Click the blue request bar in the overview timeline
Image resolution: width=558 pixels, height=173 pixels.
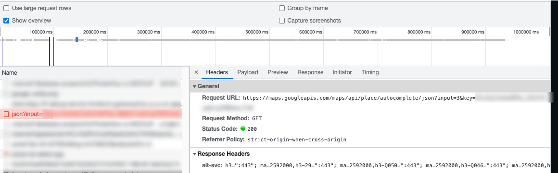click(x=77, y=40)
